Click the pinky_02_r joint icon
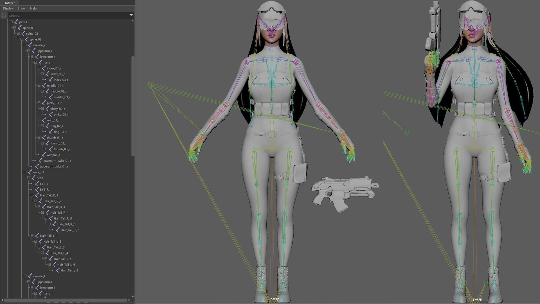540x304 pixels. click(x=47, y=109)
